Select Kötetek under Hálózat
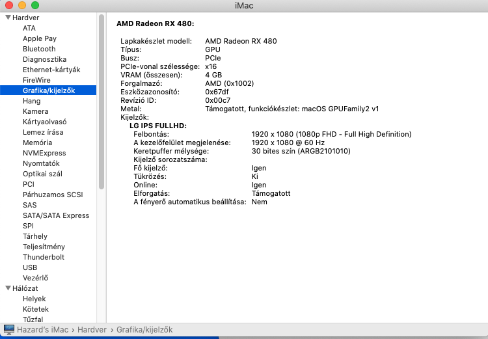Viewport: 488px width, 339px height. pos(36,309)
